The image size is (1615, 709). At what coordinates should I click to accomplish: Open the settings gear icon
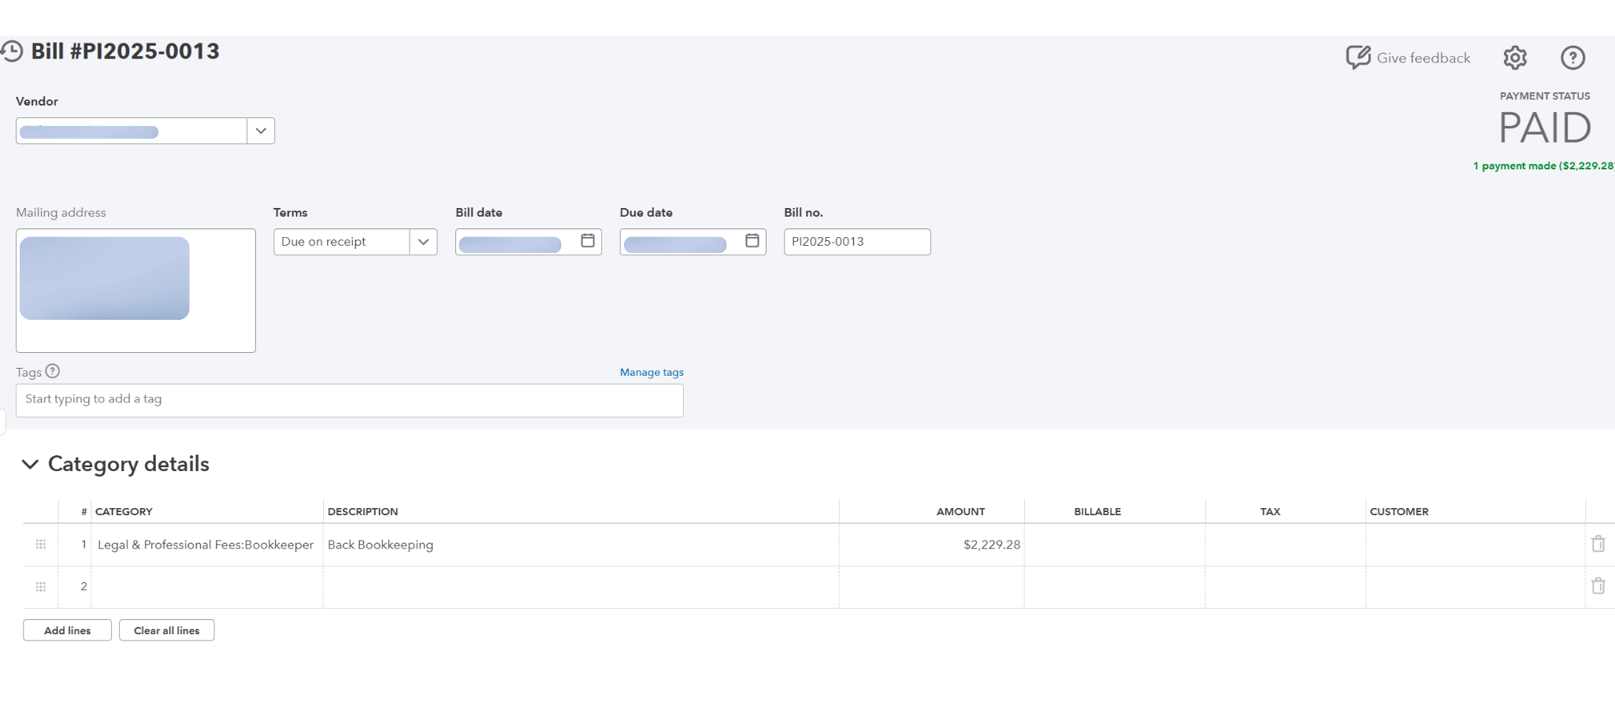(x=1514, y=58)
